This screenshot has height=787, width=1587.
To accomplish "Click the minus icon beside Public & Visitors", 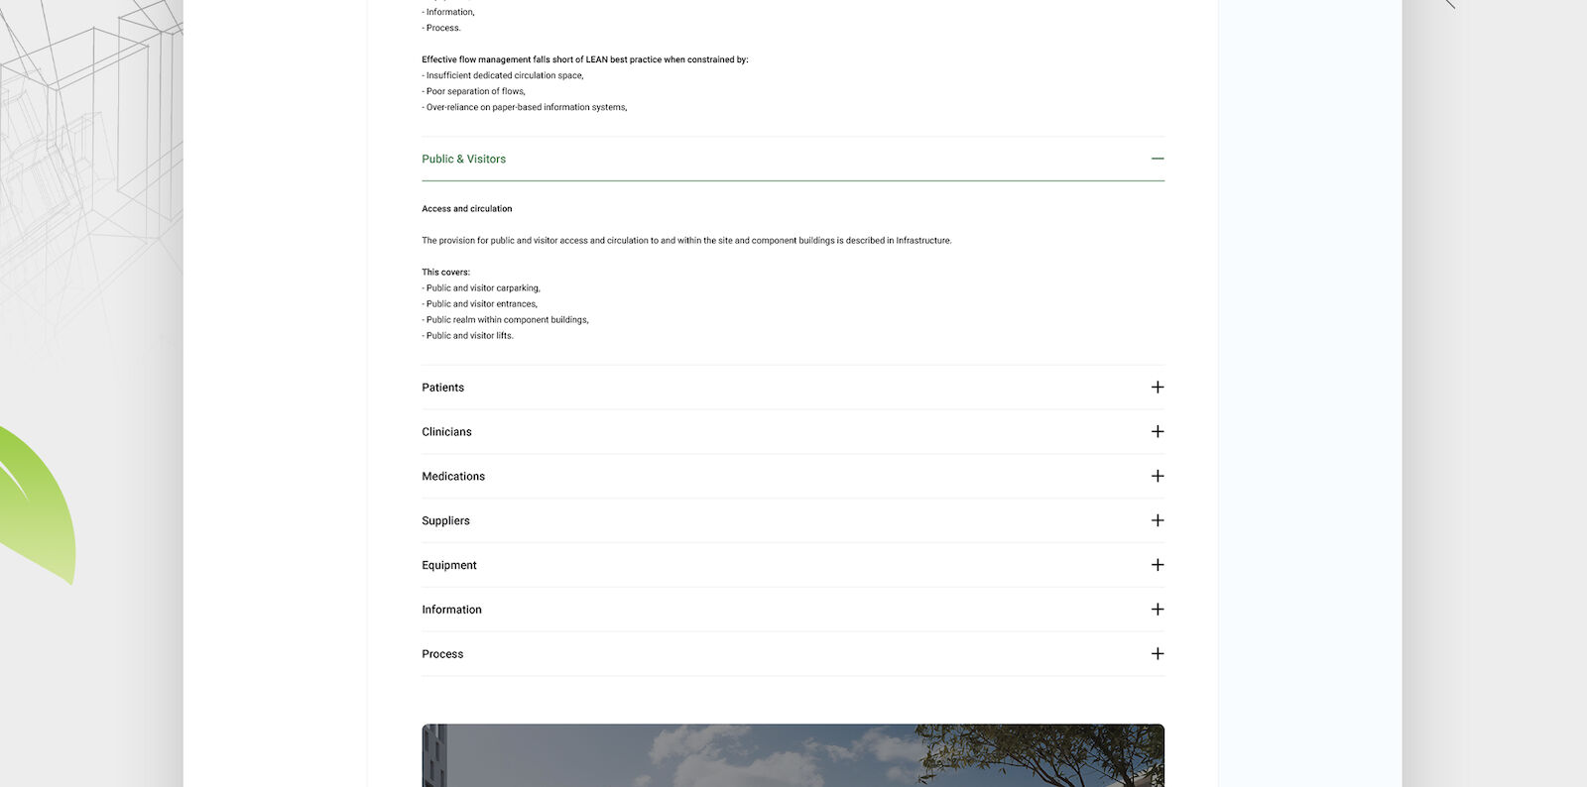I will tap(1157, 159).
